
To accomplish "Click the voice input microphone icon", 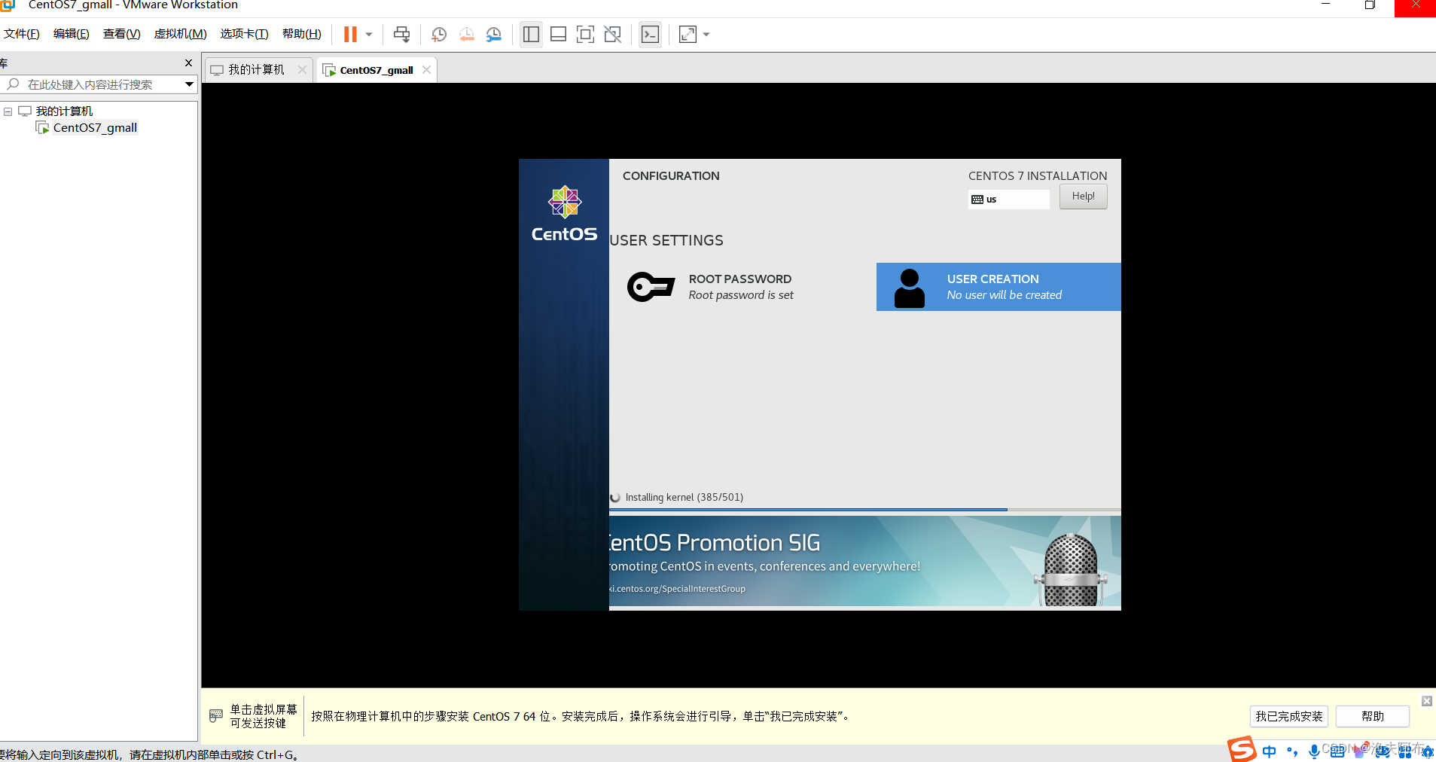I will click(x=1314, y=751).
